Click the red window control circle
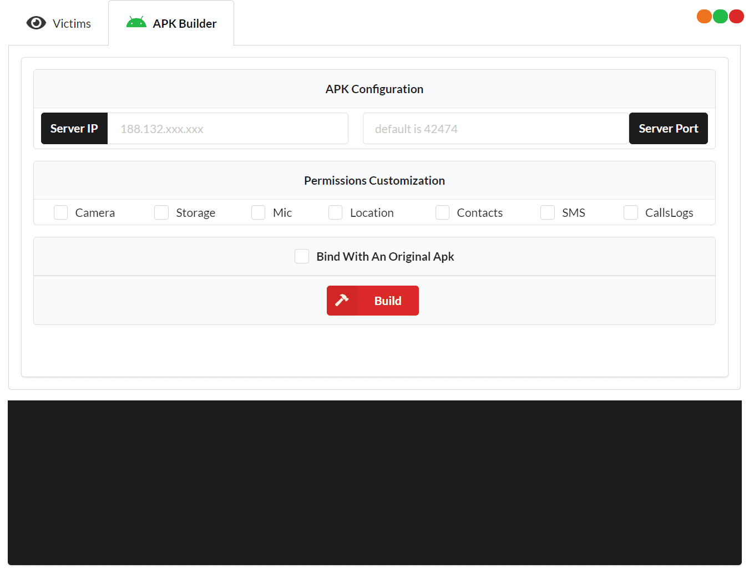Image resolution: width=749 pixels, height=574 pixels. coord(736,16)
